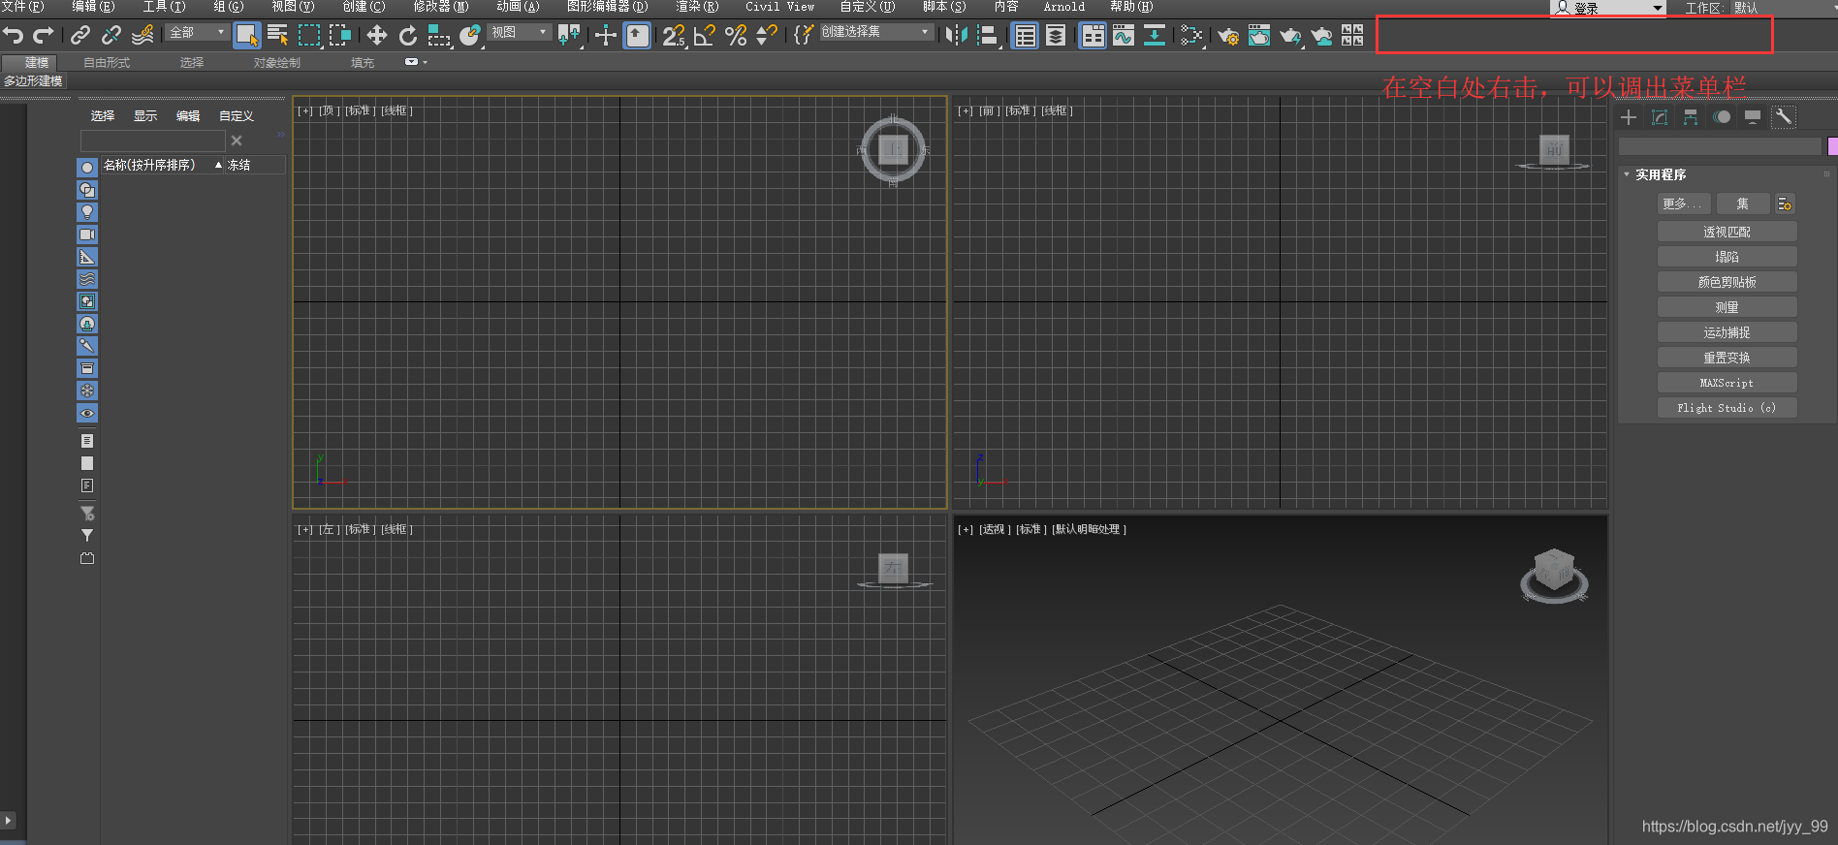Open the 渲染(R) menu
Image resolution: width=1838 pixels, height=845 pixels.
click(697, 7)
